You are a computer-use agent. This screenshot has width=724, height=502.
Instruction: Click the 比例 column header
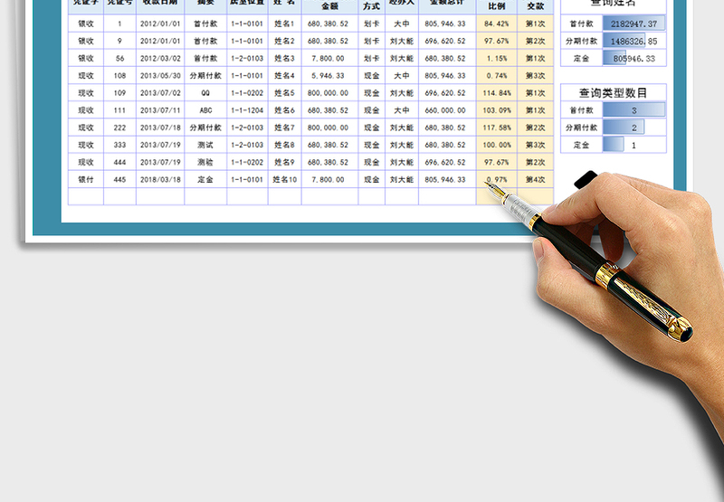pyautogui.click(x=497, y=5)
